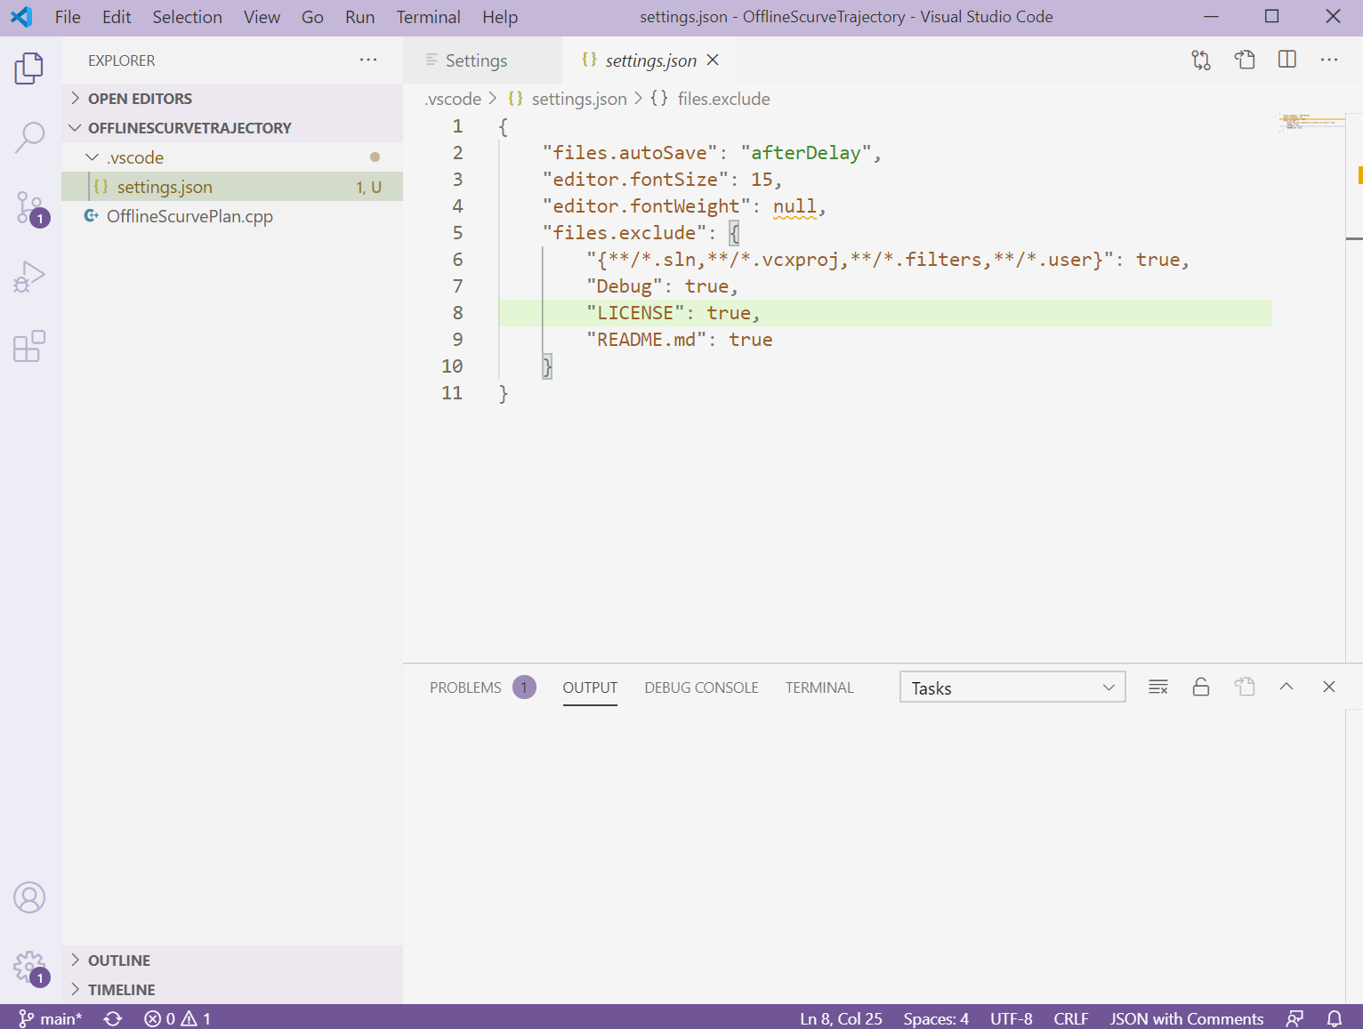Split the editor to the right

click(1286, 60)
